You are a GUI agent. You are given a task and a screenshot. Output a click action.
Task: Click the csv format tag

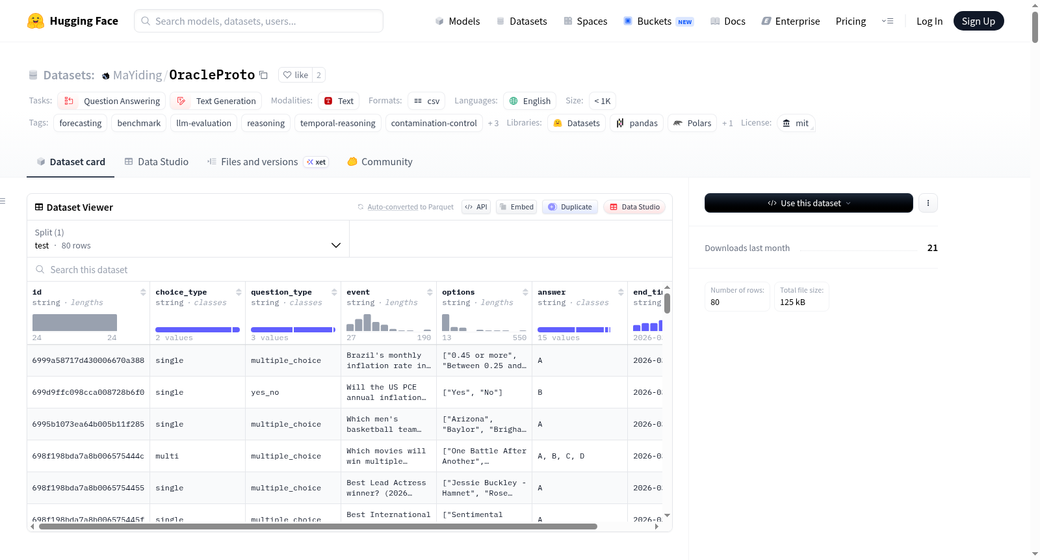[426, 101]
